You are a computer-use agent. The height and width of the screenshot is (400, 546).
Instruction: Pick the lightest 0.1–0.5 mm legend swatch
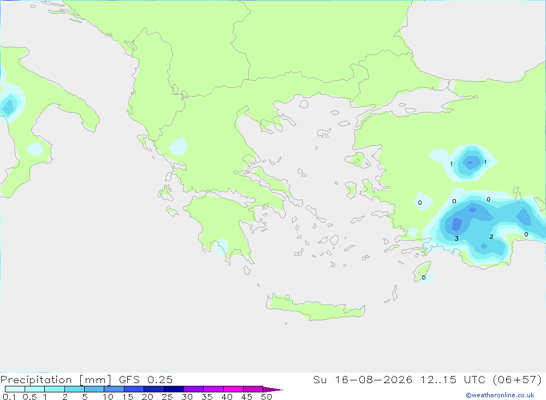(x=15, y=389)
